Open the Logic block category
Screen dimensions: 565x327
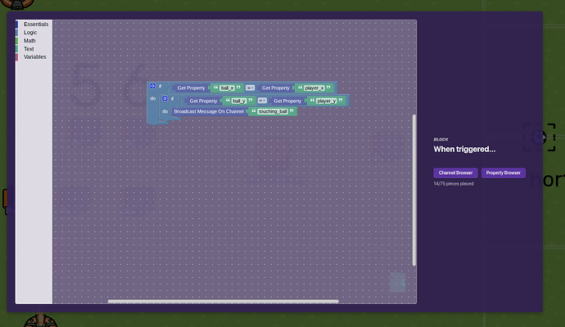(30, 33)
